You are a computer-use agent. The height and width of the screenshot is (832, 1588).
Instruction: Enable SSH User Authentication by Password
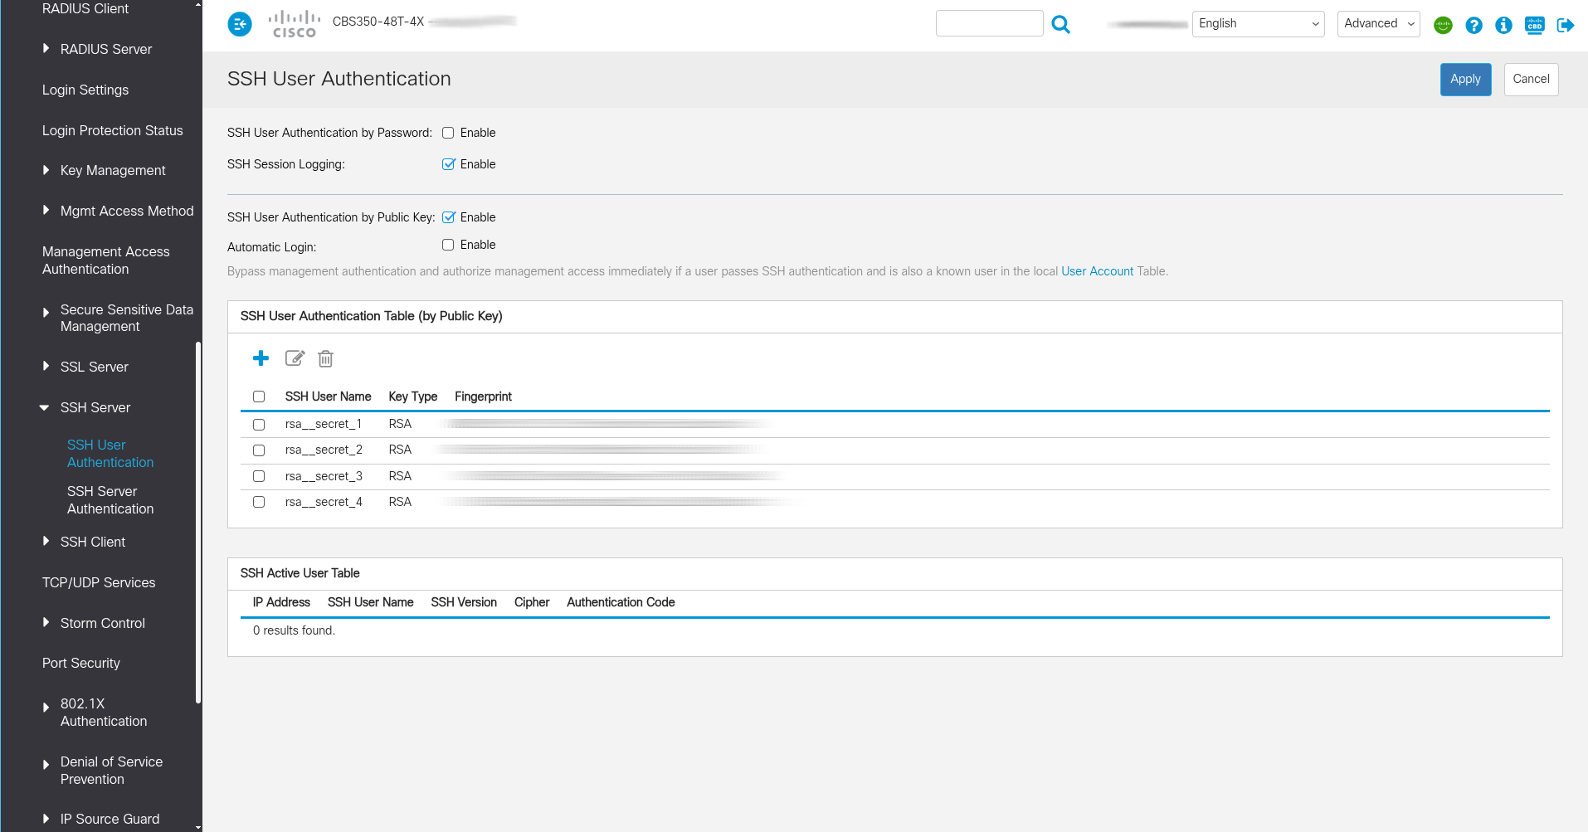tap(448, 133)
